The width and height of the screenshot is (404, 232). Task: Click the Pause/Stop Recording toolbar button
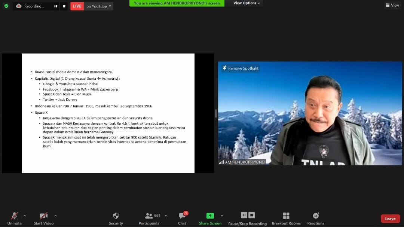248,218
